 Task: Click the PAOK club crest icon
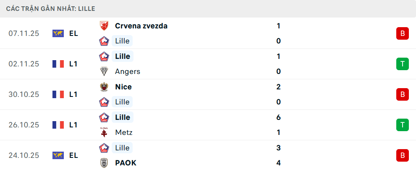[x=104, y=163]
